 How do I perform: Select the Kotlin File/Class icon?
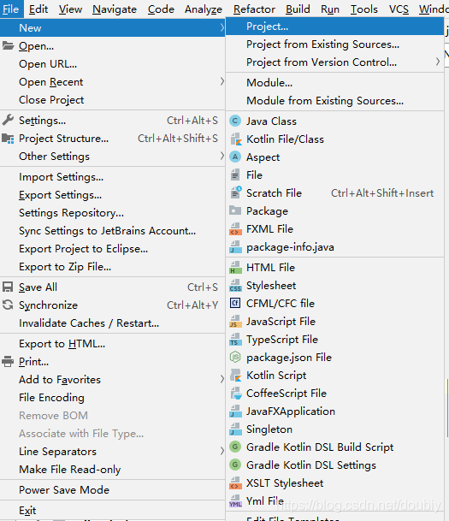pyautogui.click(x=235, y=139)
